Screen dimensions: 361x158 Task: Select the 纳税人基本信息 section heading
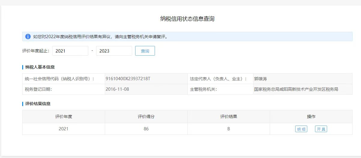pos(40,67)
